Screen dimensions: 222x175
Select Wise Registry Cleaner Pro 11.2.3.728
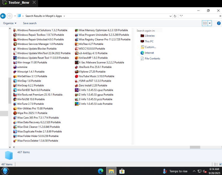tap(103, 40)
